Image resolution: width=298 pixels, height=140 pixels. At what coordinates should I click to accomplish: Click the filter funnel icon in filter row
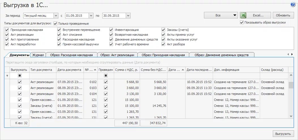[7, 76]
